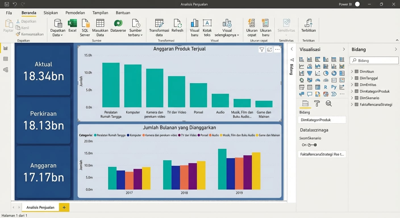Viewport: 400px width, 218px height.
Task: Toggle the switch in the title bar
Action: point(357,4)
